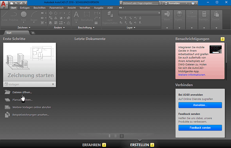Select the Erase tool in the Ändern panel

pos(69,13)
